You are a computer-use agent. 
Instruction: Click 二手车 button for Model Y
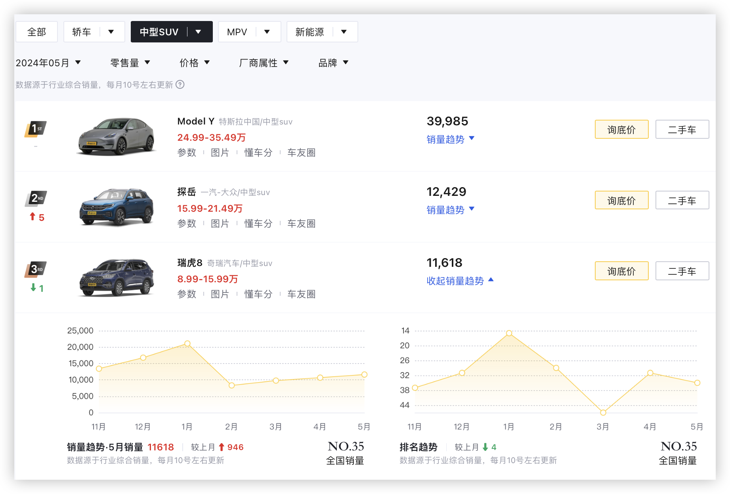tap(682, 129)
